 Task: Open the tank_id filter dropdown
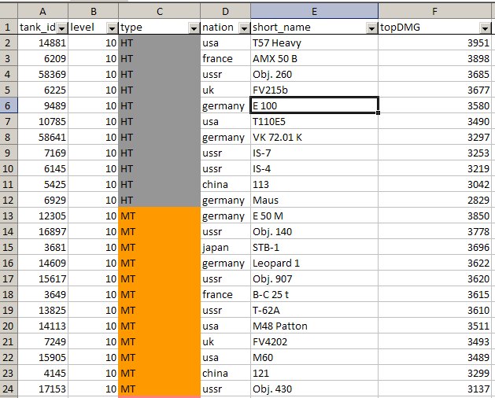pyautogui.click(x=62, y=28)
